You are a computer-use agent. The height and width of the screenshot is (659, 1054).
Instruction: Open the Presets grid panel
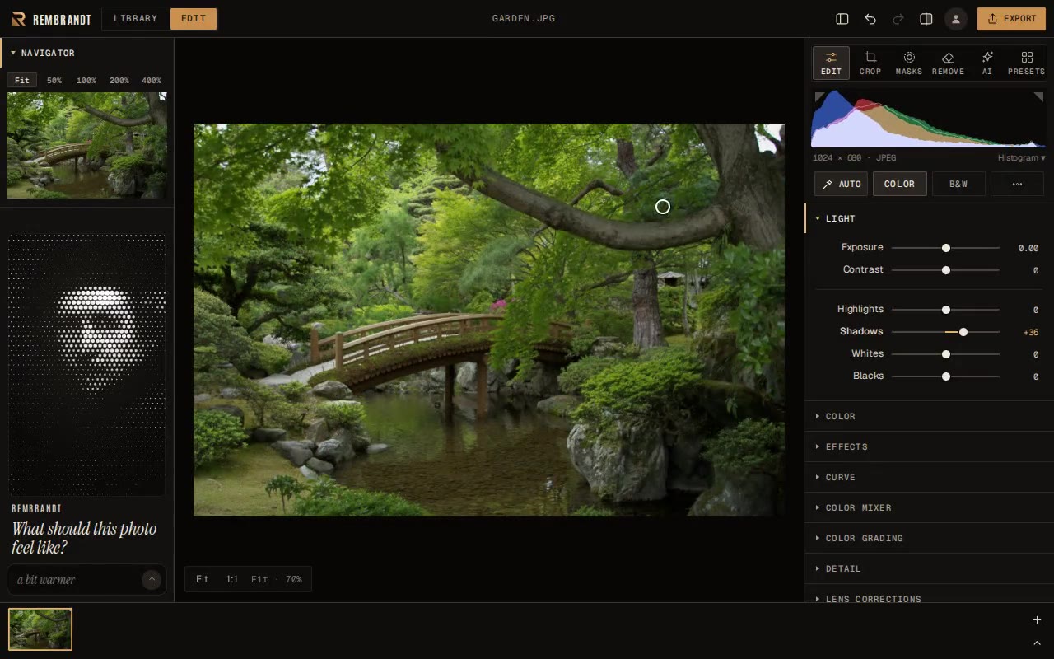1026,63
